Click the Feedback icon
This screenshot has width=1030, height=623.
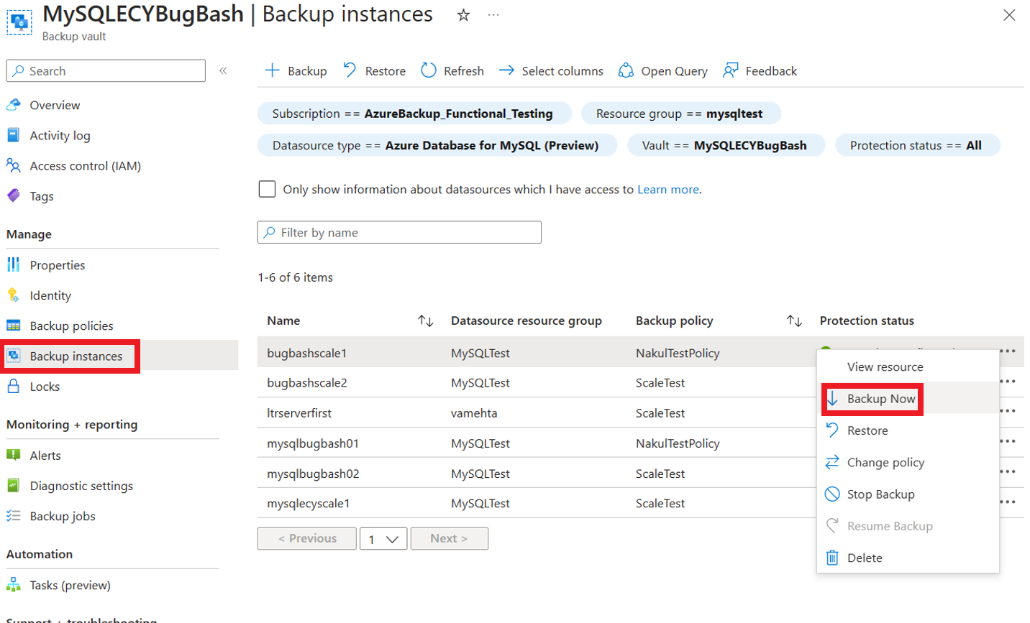tap(731, 70)
